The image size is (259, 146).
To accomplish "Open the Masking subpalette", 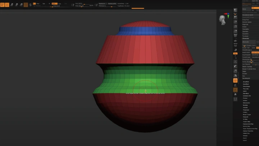I will [245, 105].
